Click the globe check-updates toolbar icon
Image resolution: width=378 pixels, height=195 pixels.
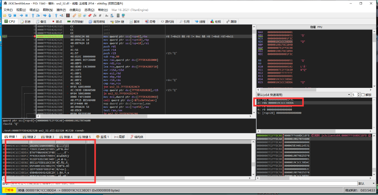[123, 15]
